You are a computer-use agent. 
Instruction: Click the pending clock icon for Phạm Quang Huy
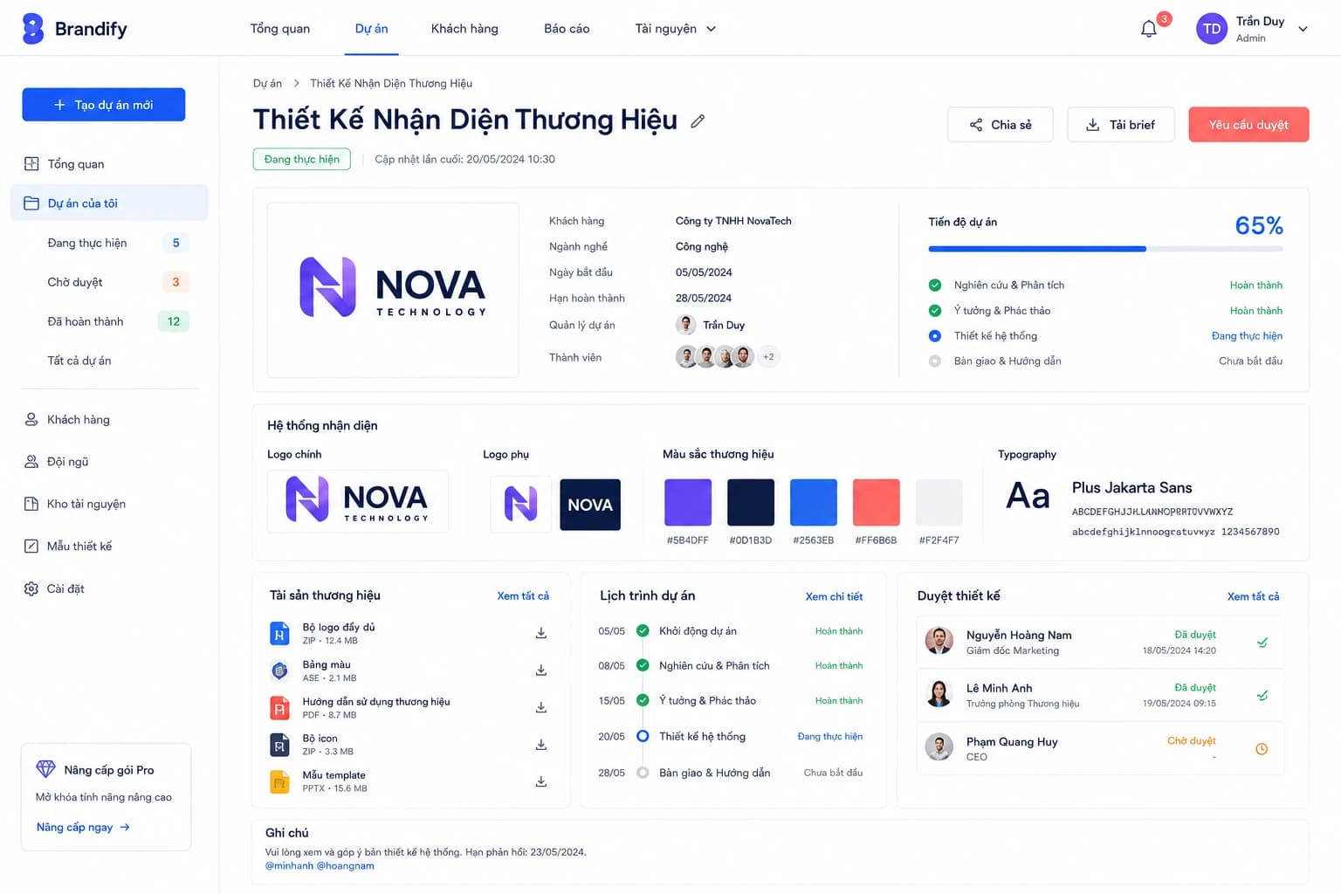tap(1262, 749)
